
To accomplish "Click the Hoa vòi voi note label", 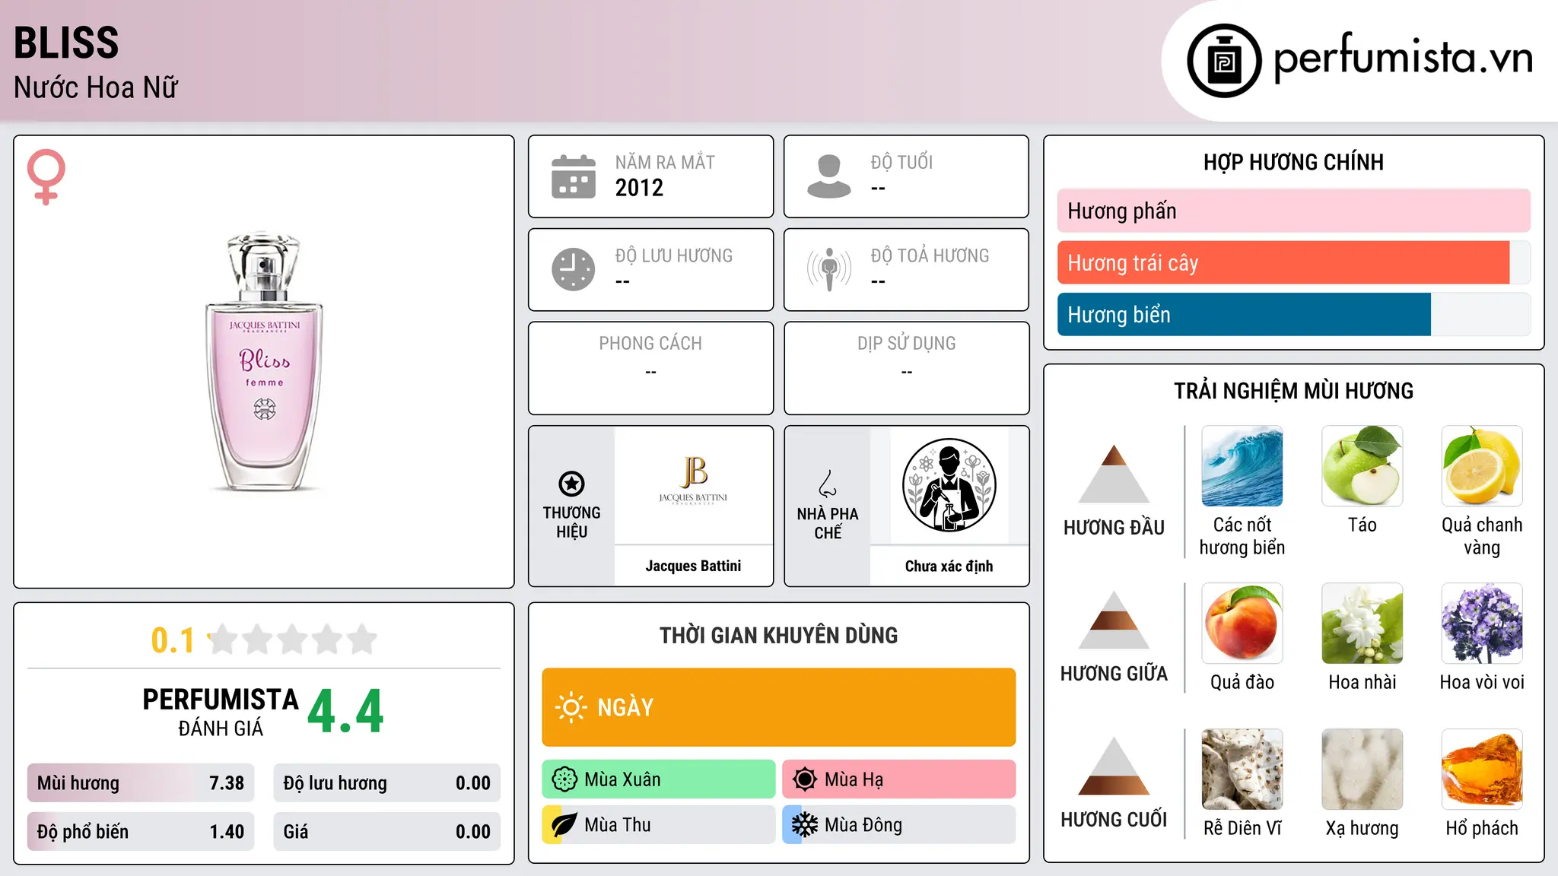I will [1482, 682].
